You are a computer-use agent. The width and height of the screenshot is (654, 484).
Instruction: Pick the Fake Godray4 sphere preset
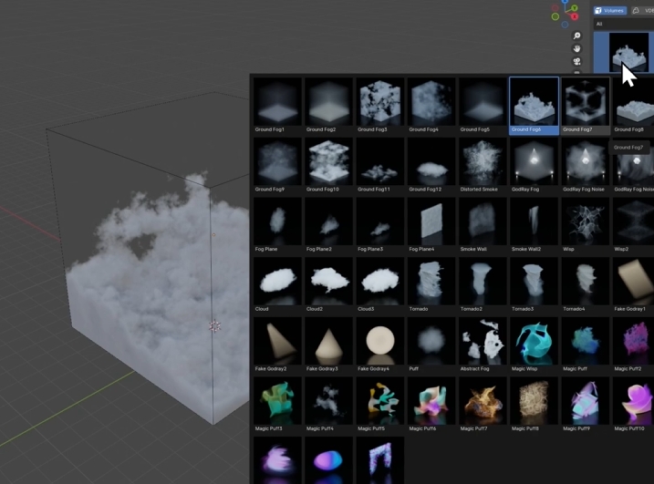(380, 345)
